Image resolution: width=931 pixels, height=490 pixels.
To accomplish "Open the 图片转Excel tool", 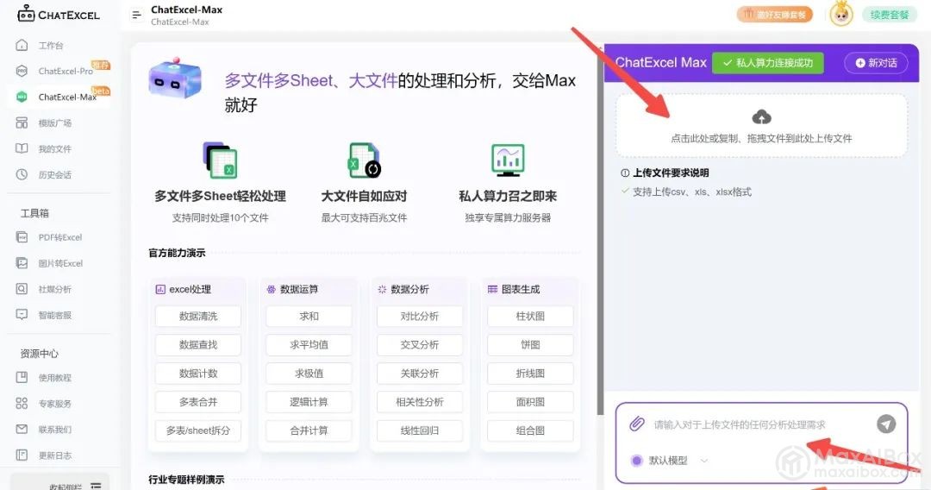I will (x=60, y=263).
